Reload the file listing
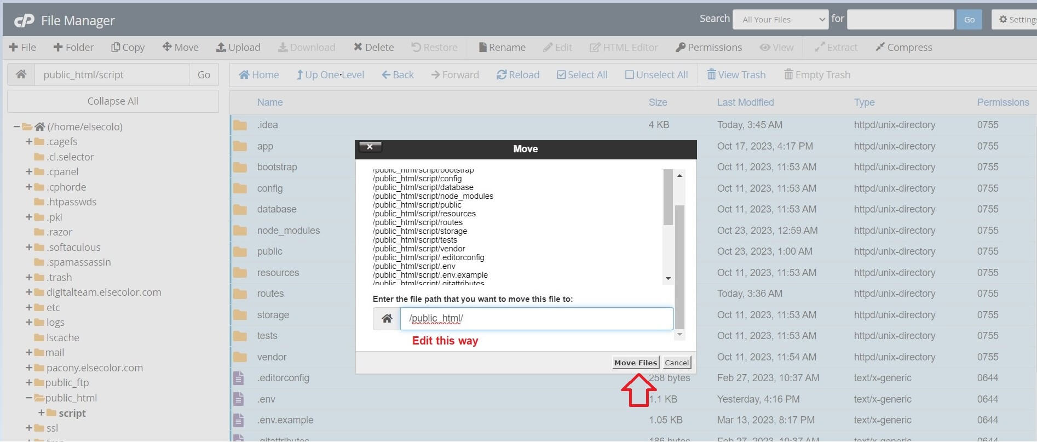Image resolution: width=1037 pixels, height=442 pixels. point(518,75)
